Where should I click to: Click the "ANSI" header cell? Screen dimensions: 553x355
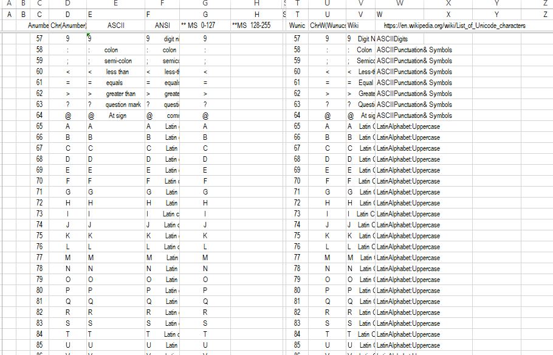click(x=162, y=26)
